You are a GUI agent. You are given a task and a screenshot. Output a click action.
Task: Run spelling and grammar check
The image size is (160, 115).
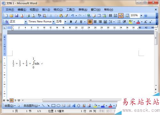point(39,16)
